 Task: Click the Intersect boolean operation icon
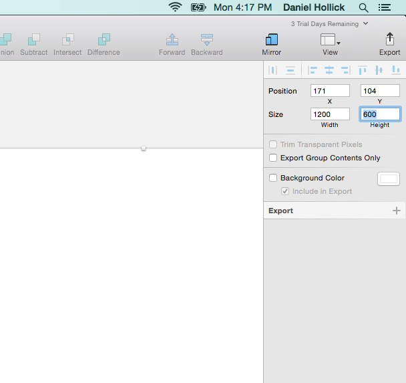point(68,39)
